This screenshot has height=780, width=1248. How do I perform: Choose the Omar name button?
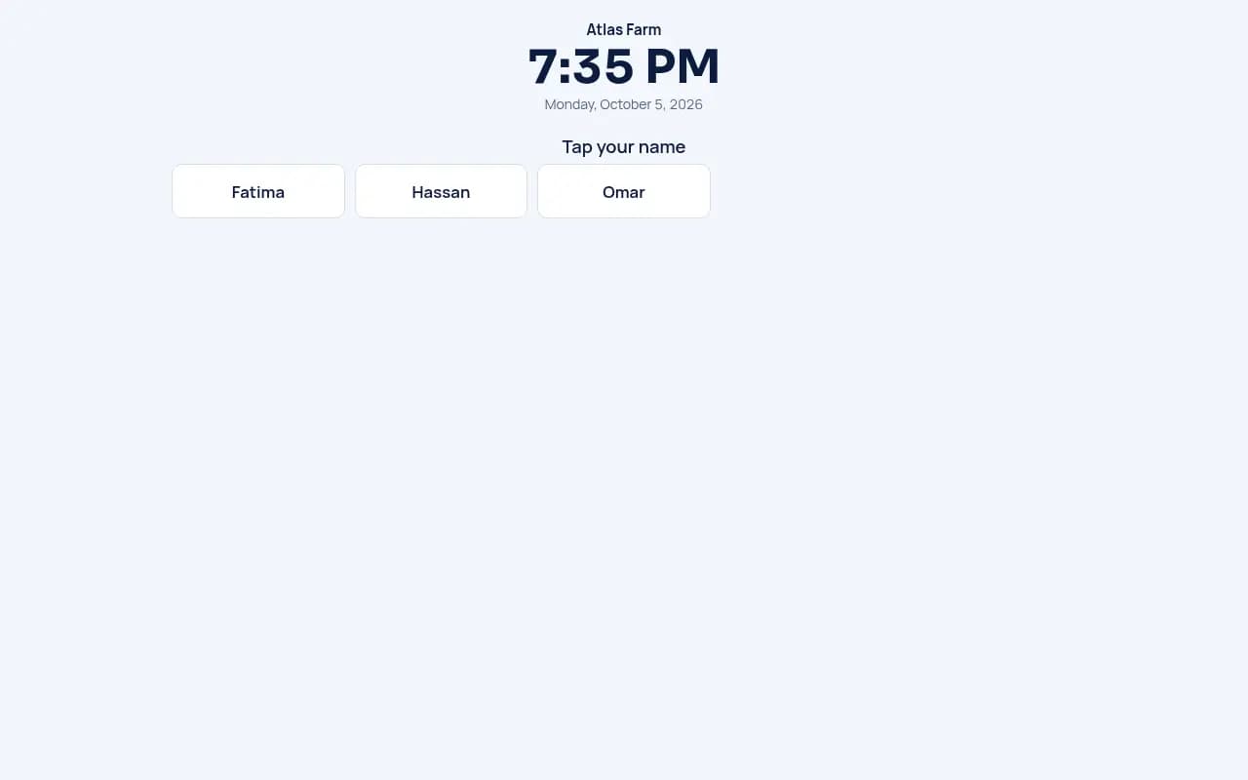click(624, 191)
